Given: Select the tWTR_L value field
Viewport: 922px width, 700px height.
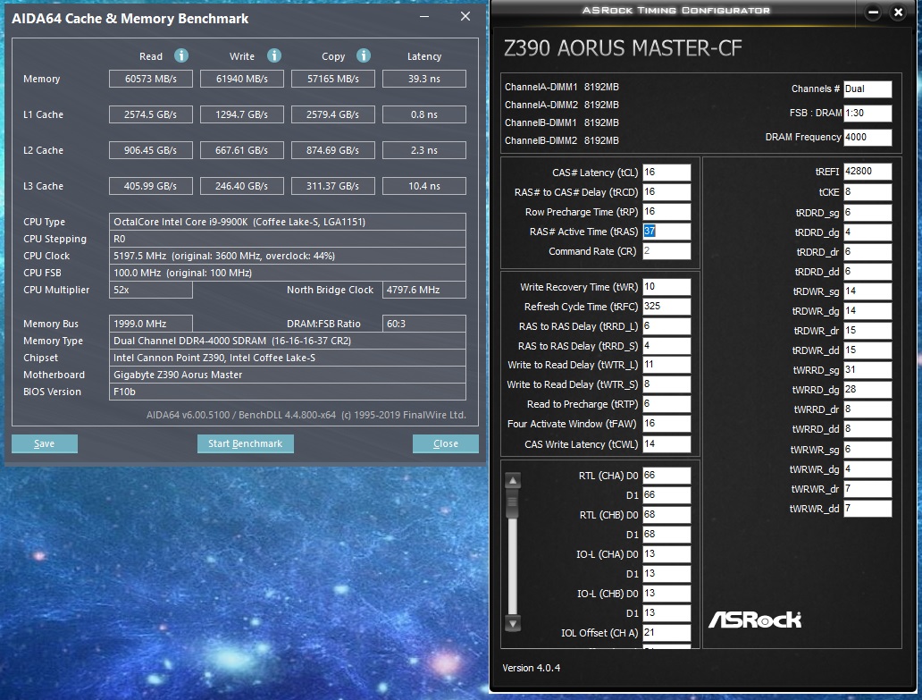Looking at the screenshot, I should [666, 365].
